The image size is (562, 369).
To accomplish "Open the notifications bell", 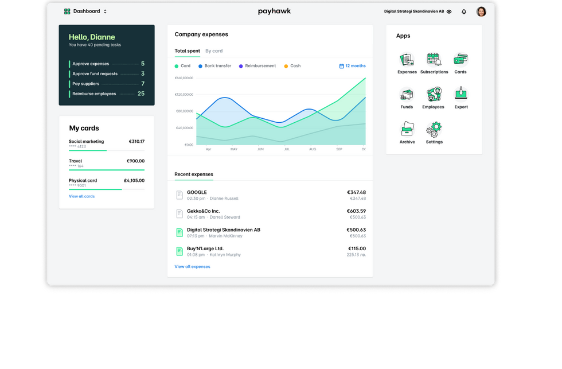I will 464,11.
